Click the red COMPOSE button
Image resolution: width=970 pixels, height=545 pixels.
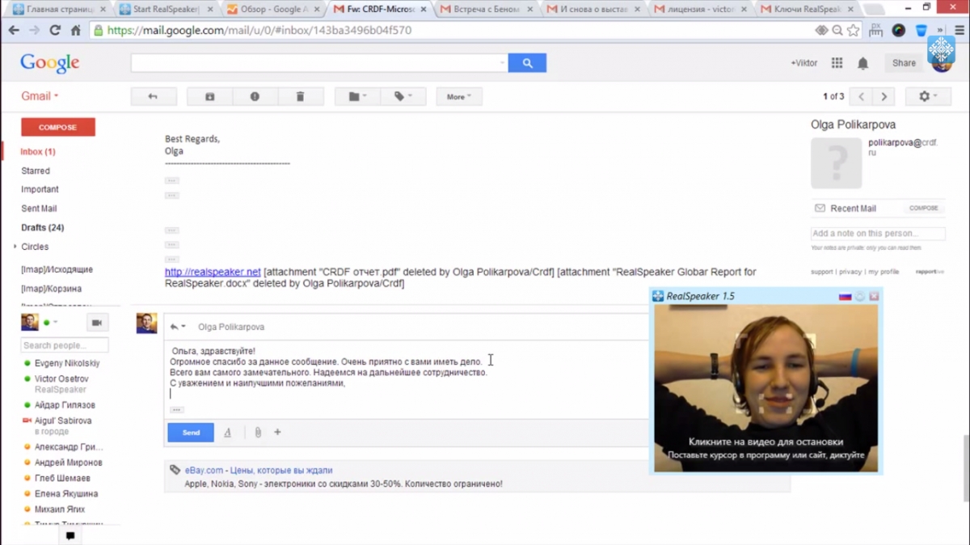pyautogui.click(x=58, y=127)
